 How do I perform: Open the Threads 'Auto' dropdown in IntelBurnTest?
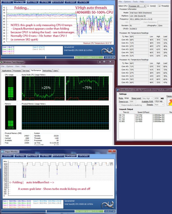[159, 105]
